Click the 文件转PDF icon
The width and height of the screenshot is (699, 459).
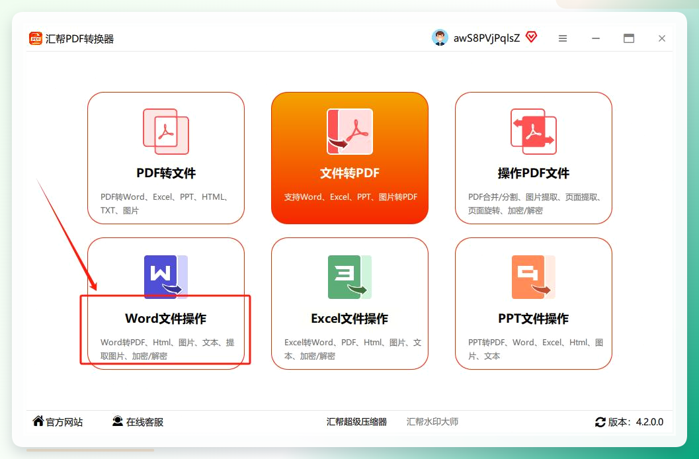(x=349, y=132)
